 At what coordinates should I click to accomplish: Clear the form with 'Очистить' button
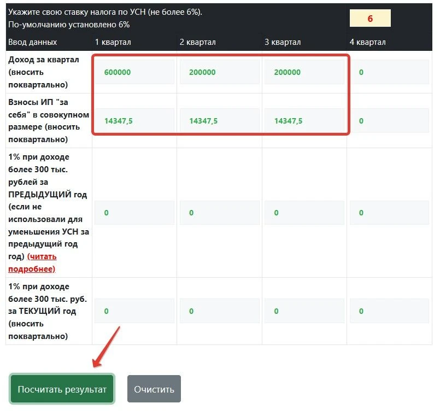point(154,389)
